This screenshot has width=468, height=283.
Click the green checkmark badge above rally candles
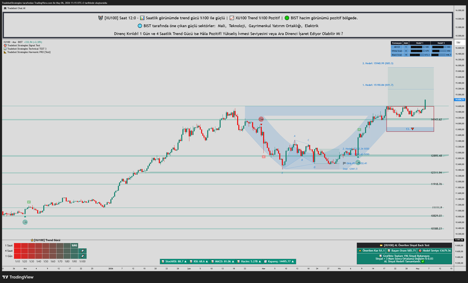[x=359, y=129]
